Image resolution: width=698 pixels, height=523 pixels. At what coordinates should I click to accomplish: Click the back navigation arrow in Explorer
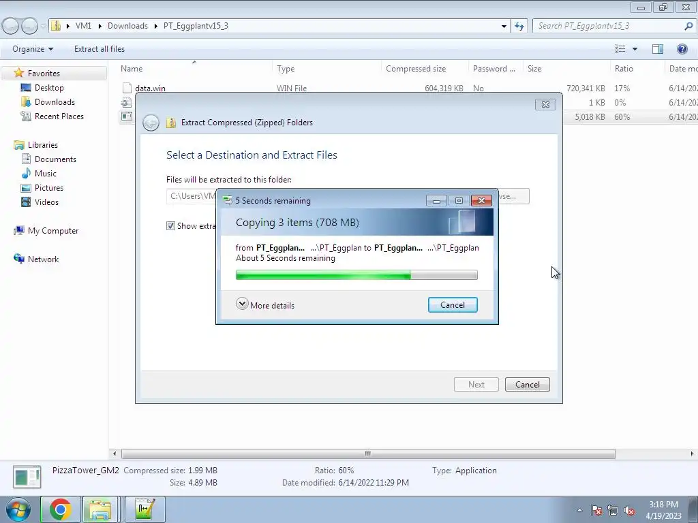(11, 27)
